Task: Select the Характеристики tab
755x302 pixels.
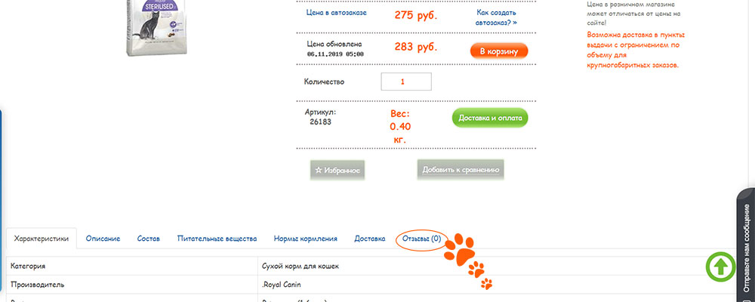Action: pyautogui.click(x=41, y=239)
